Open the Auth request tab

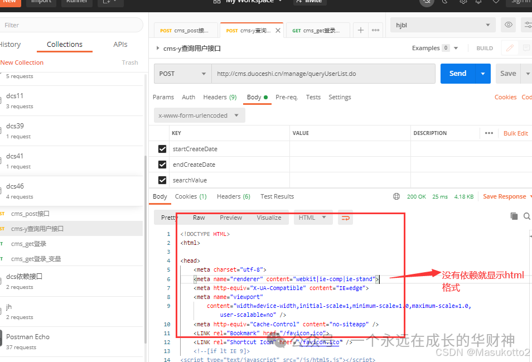pyautogui.click(x=188, y=98)
